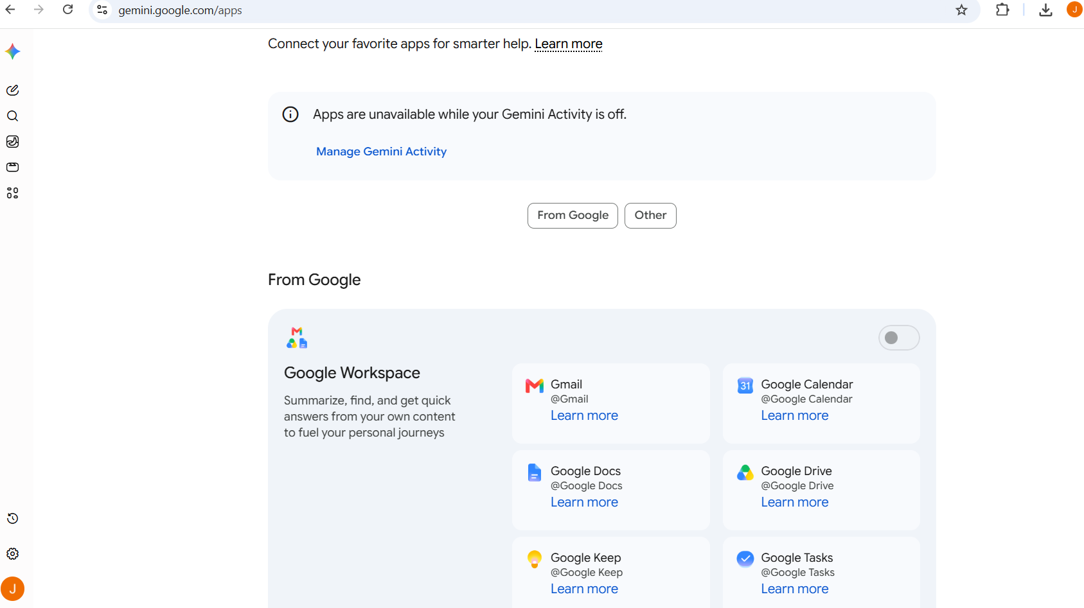The height and width of the screenshot is (608, 1084).
Task: Open the activity history icon
Action: click(13, 519)
